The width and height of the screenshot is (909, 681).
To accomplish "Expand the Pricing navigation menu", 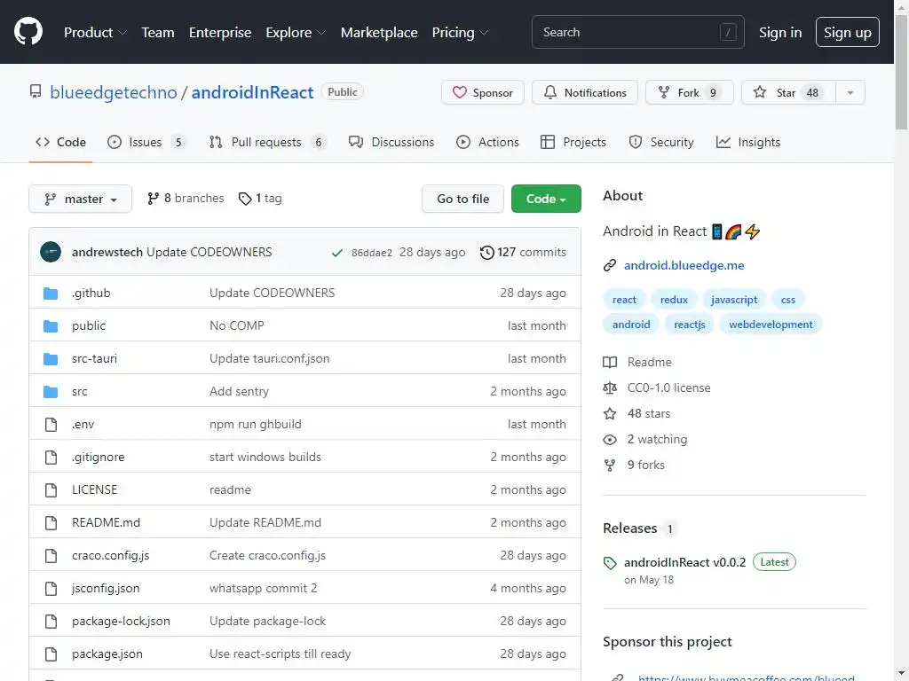I will click(x=461, y=33).
